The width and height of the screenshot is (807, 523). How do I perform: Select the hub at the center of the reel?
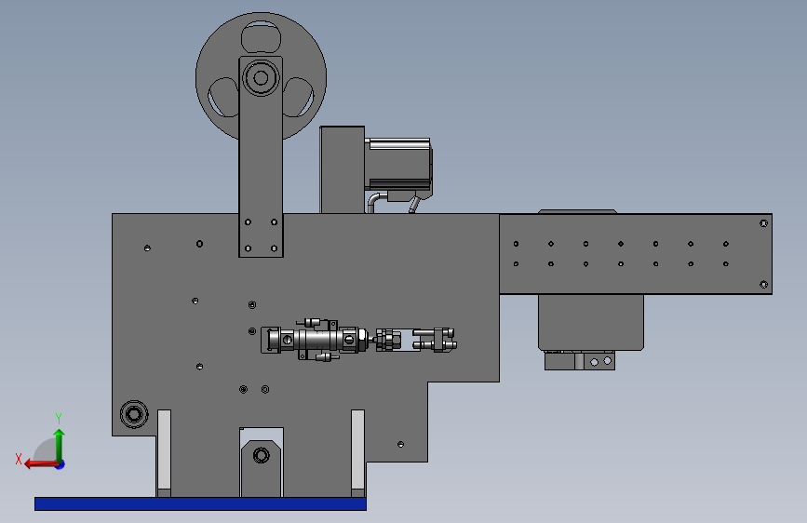tap(261, 78)
